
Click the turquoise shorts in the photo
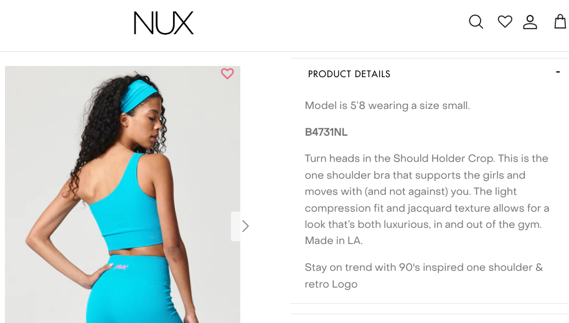click(x=134, y=289)
